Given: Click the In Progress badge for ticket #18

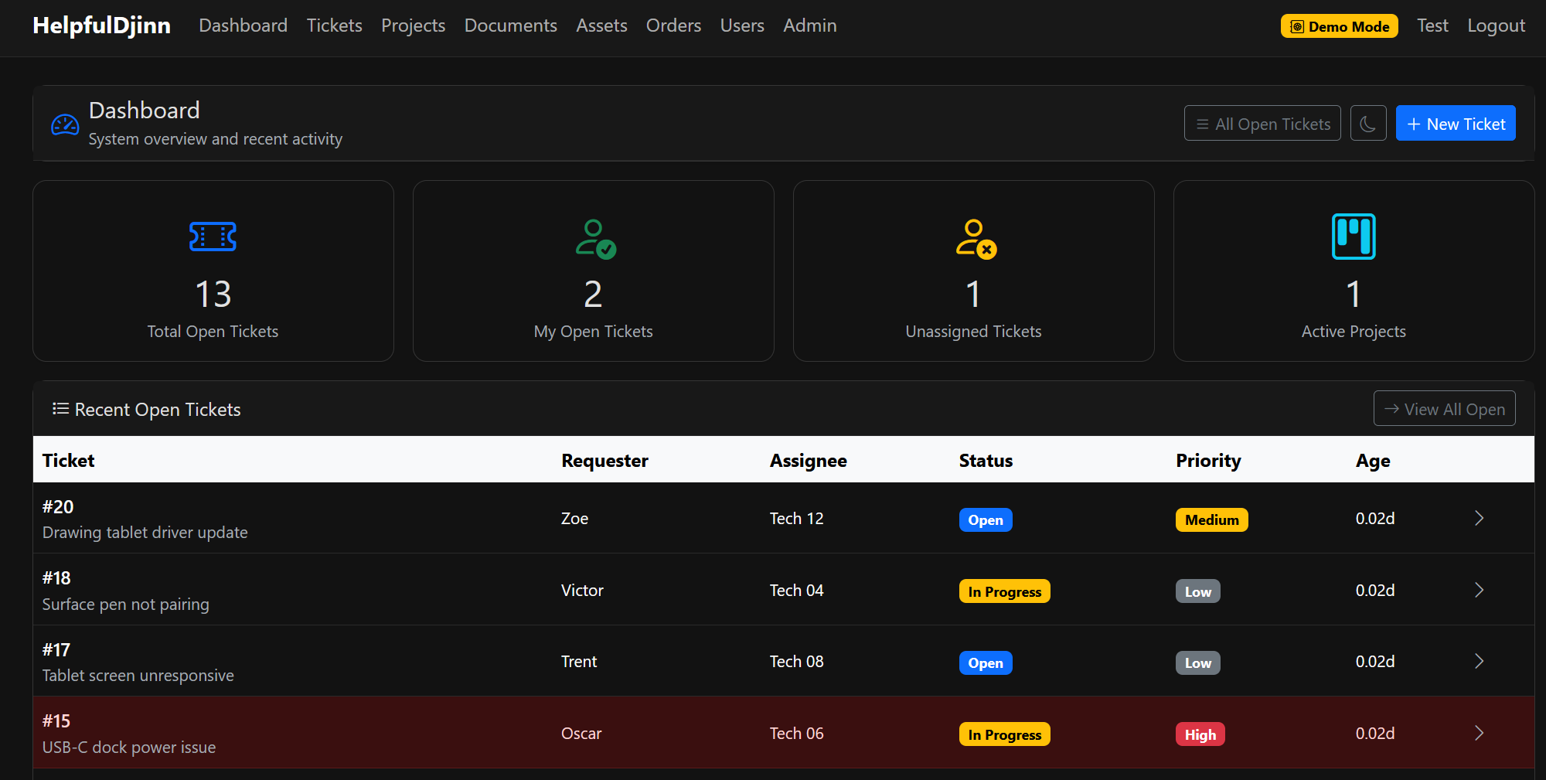Looking at the screenshot, I should [x=1004, y=591].
